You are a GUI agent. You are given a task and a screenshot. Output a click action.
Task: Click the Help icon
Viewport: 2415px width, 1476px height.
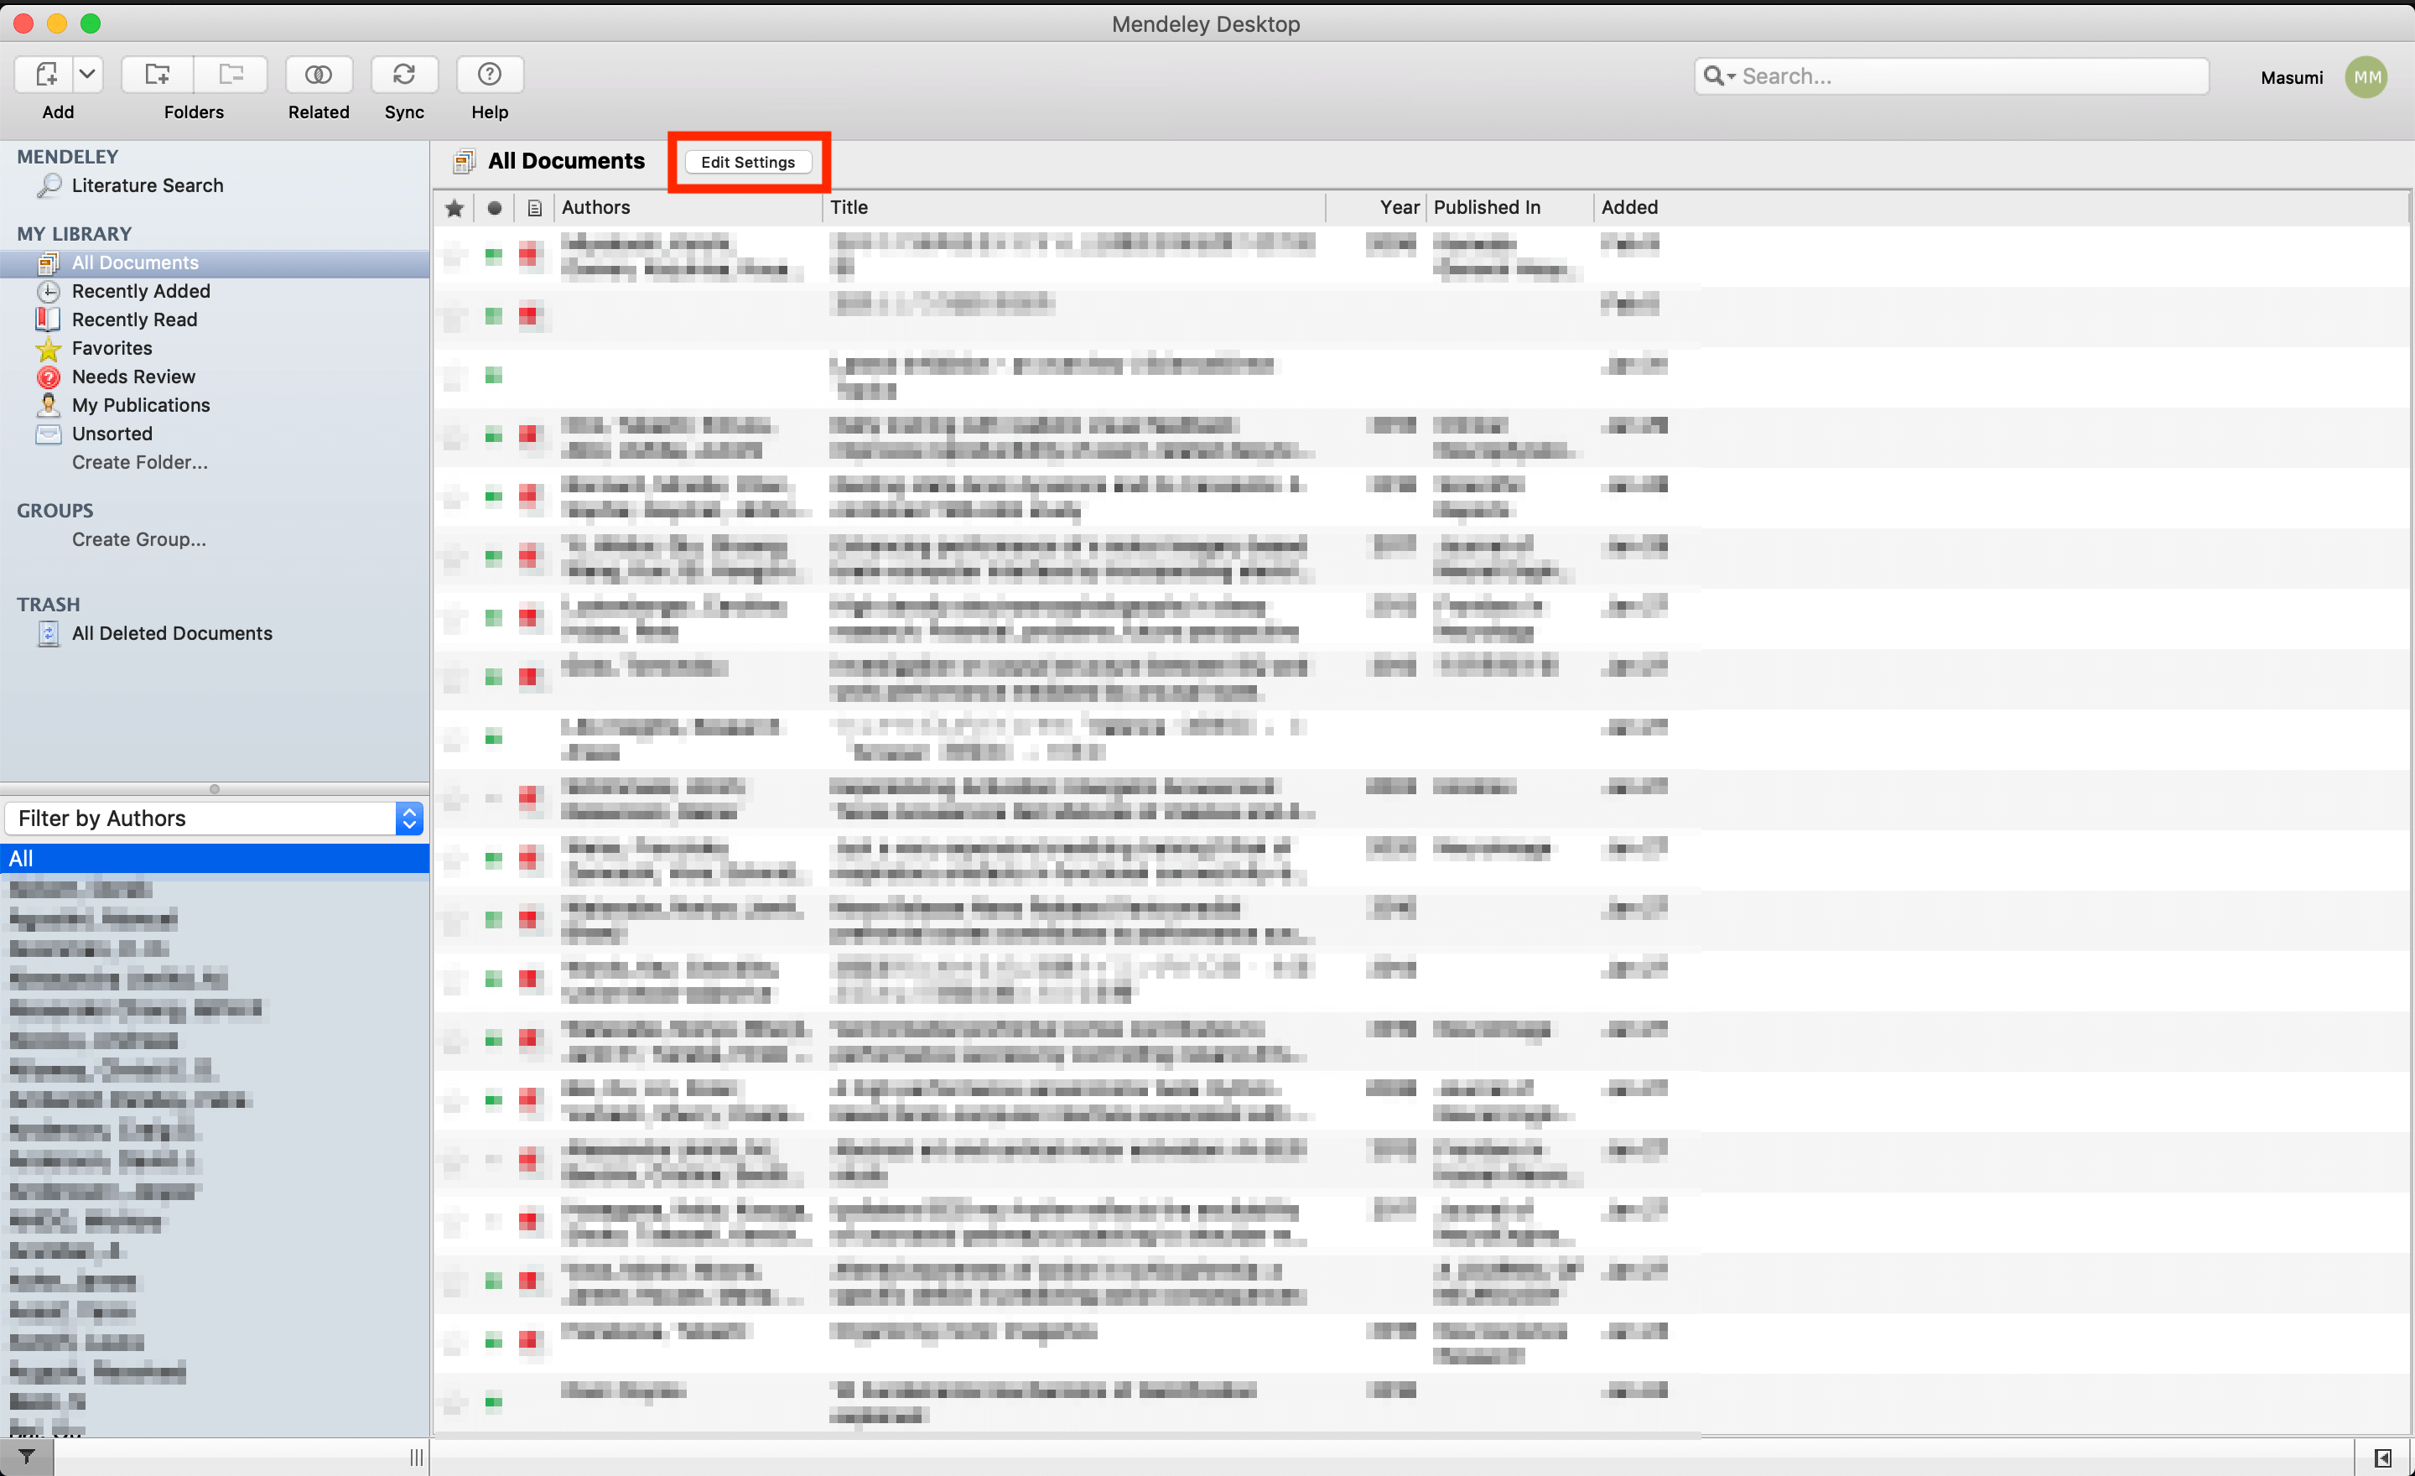click(488, 72)
